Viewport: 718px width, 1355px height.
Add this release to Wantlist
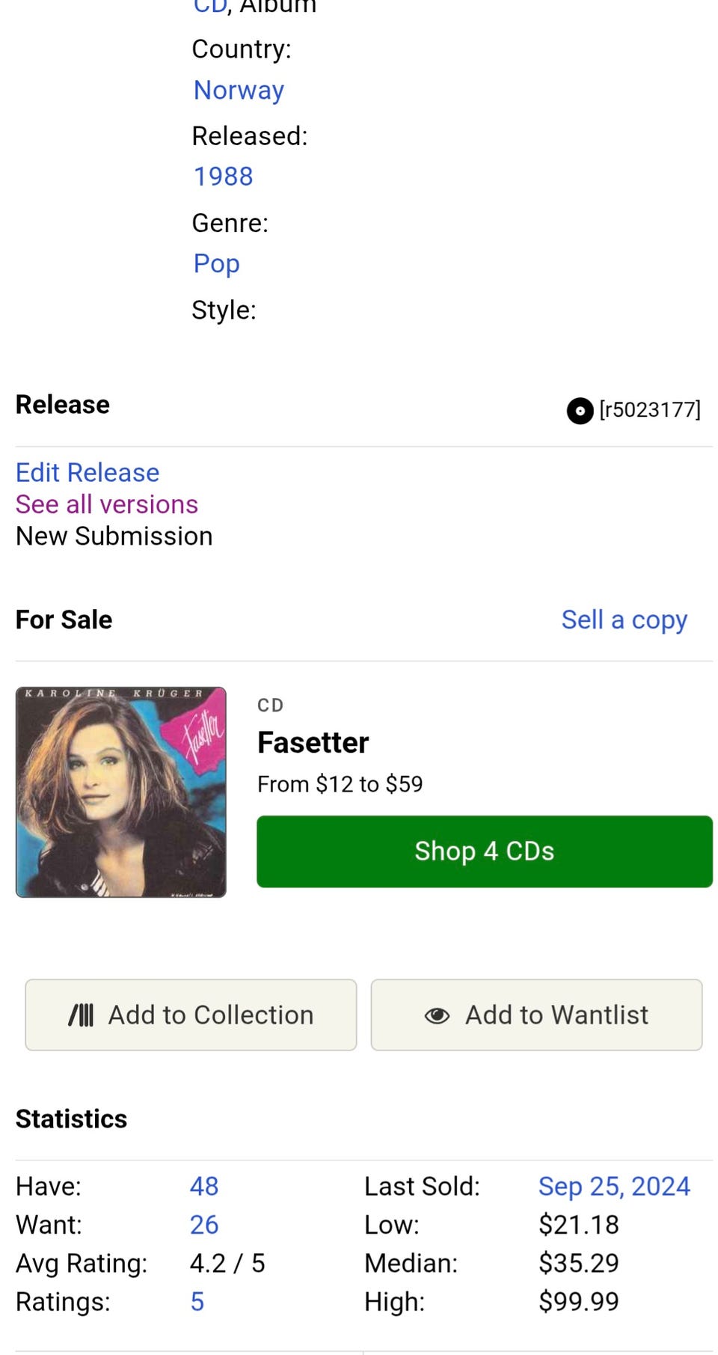pos(536,1015)
